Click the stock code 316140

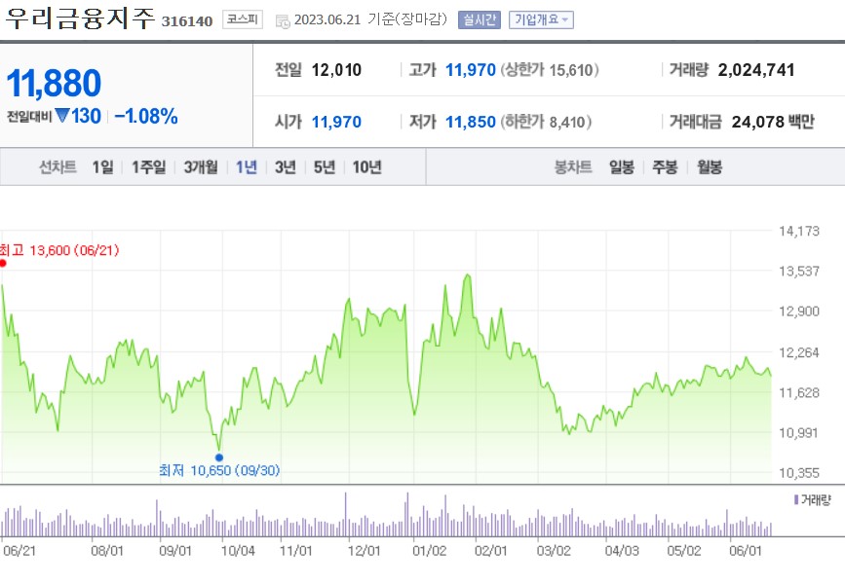[187, 21]
